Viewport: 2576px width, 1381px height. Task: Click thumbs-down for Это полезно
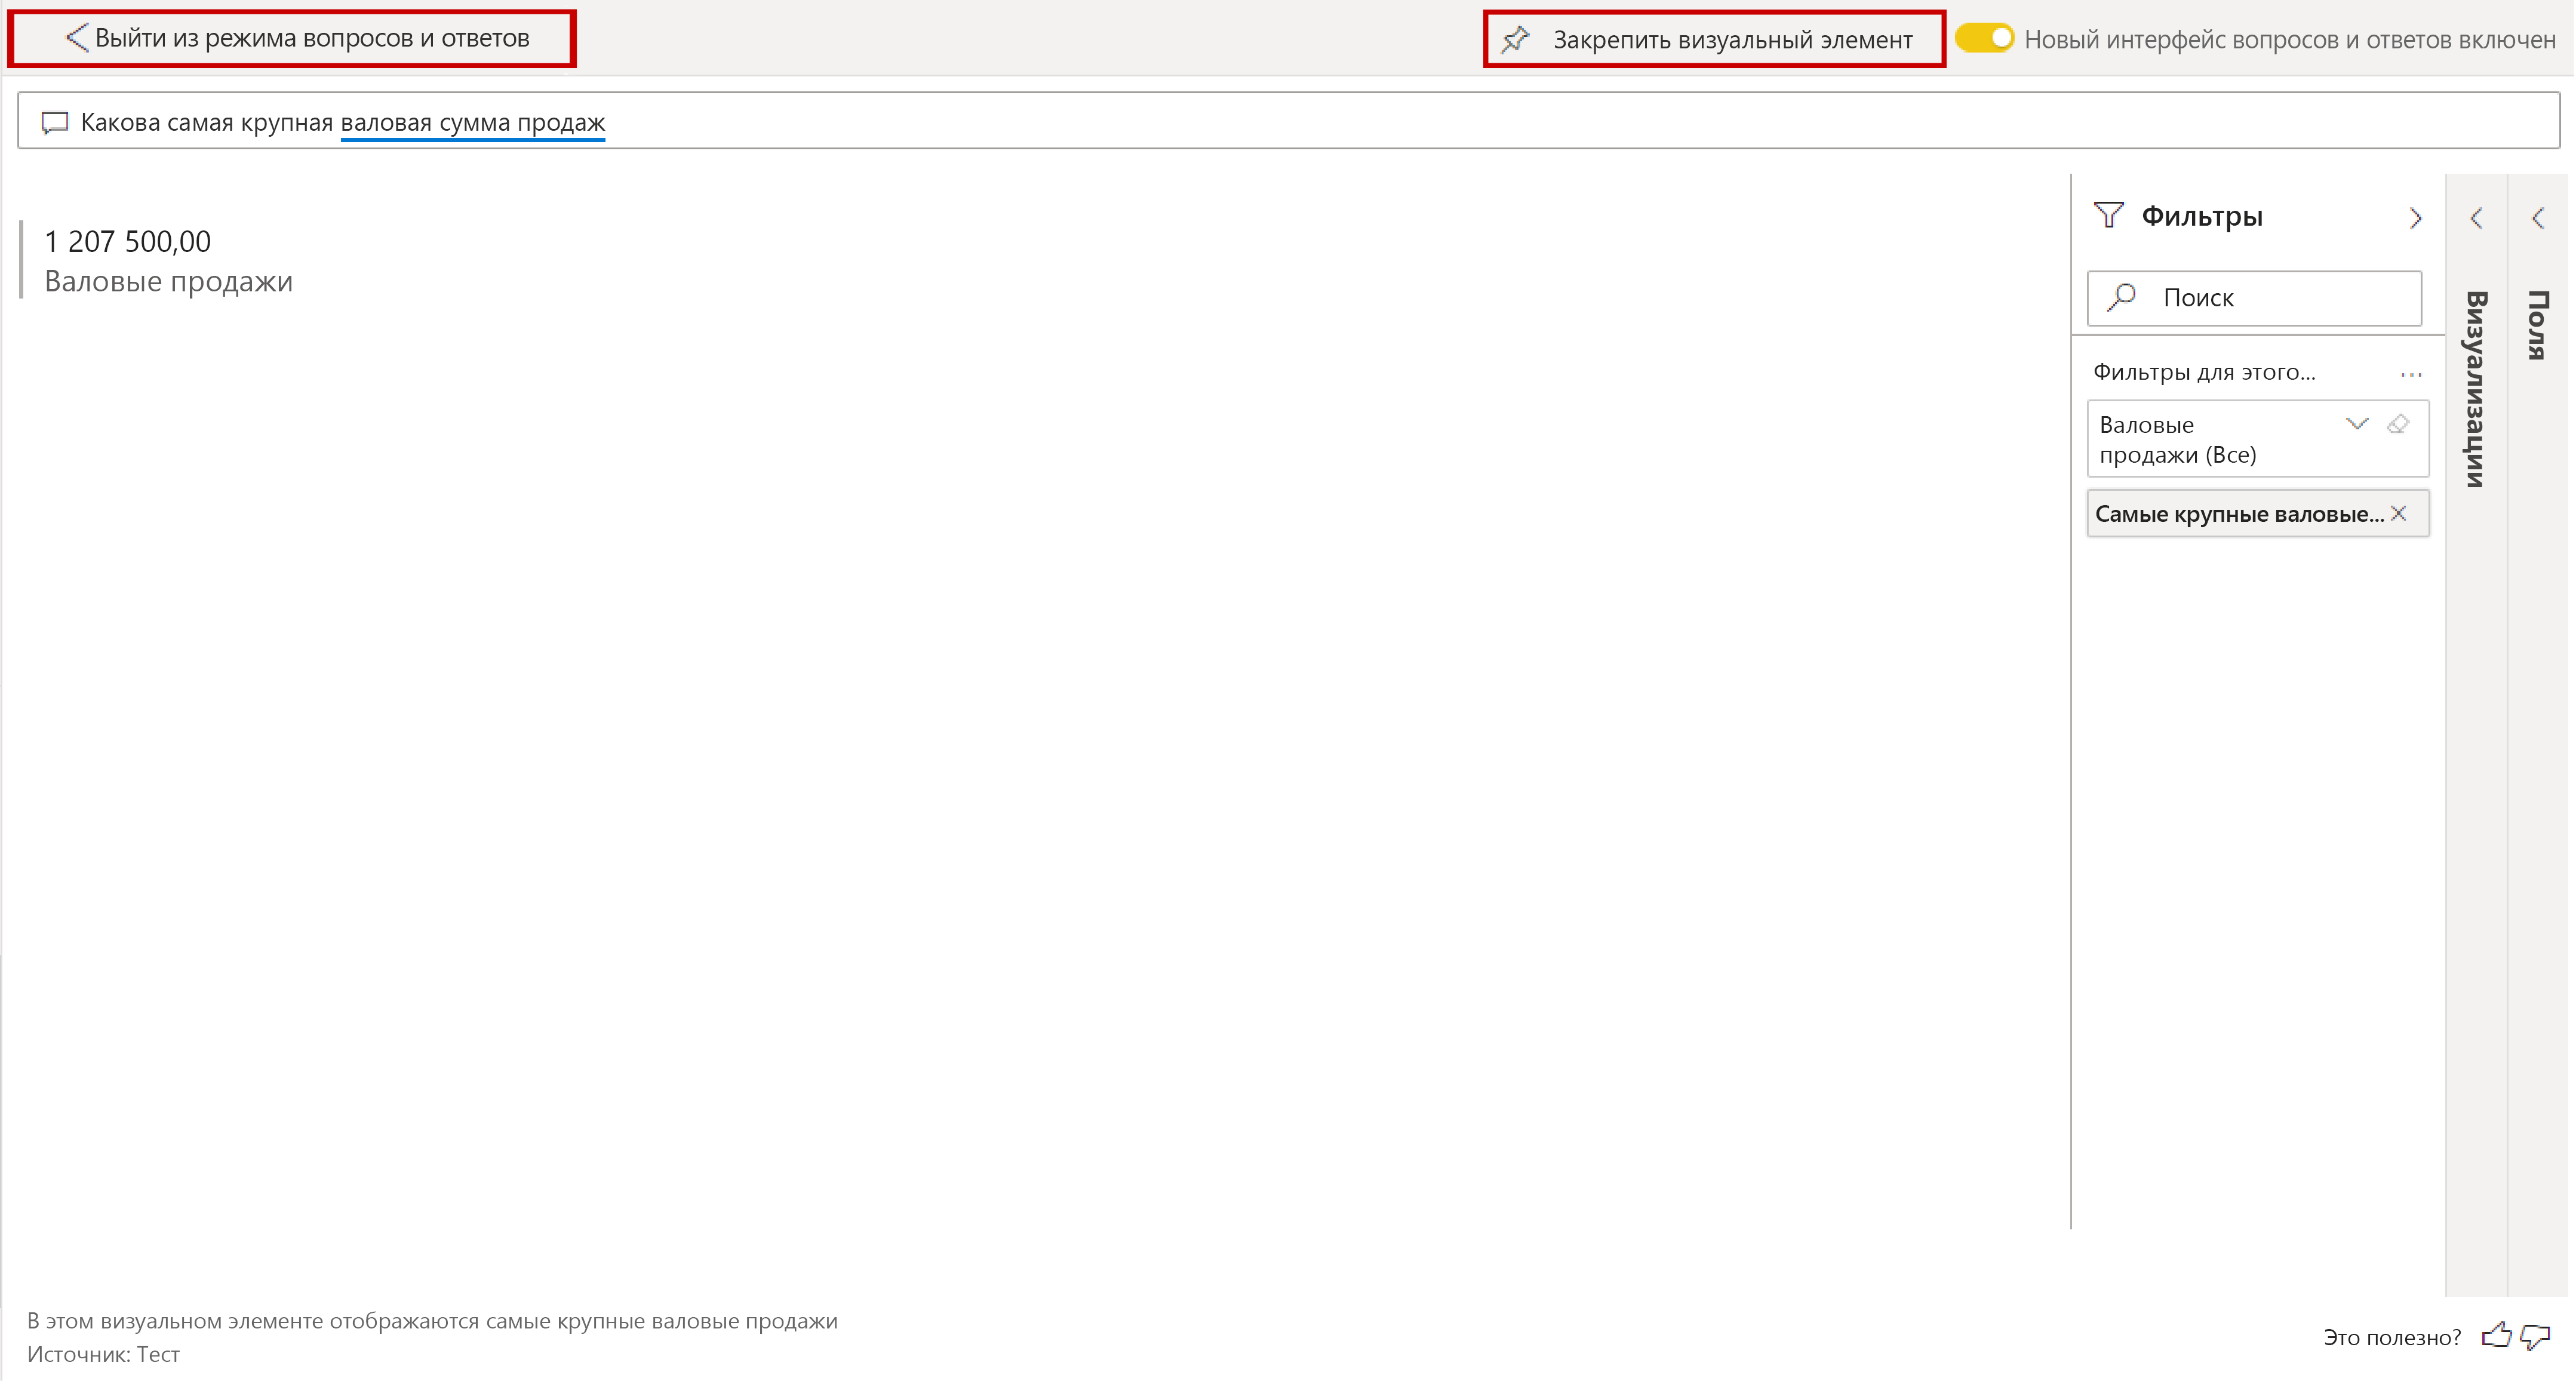coord(2535,1337)
